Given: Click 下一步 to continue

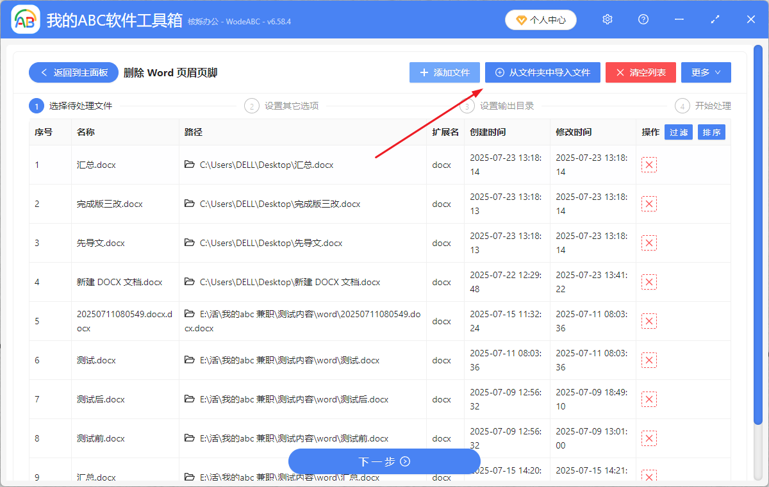Looking at the screenshot, I should click(x=384, y=461).
